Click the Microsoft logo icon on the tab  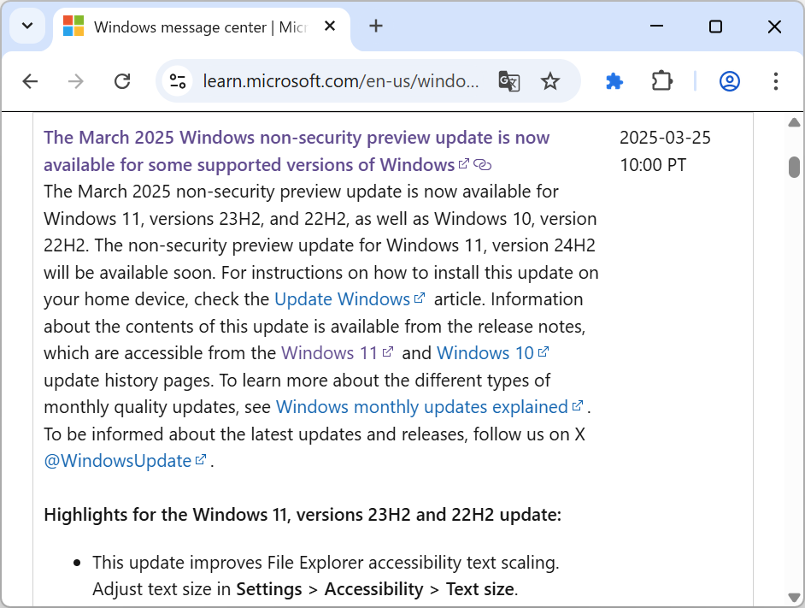(x=73, y=27)
